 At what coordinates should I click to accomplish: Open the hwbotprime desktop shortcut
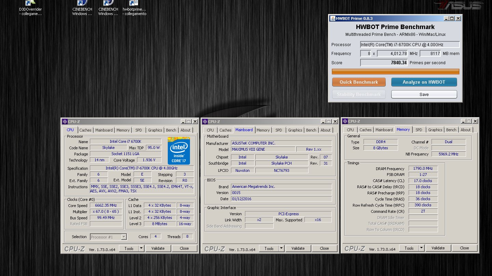point(134,8)
